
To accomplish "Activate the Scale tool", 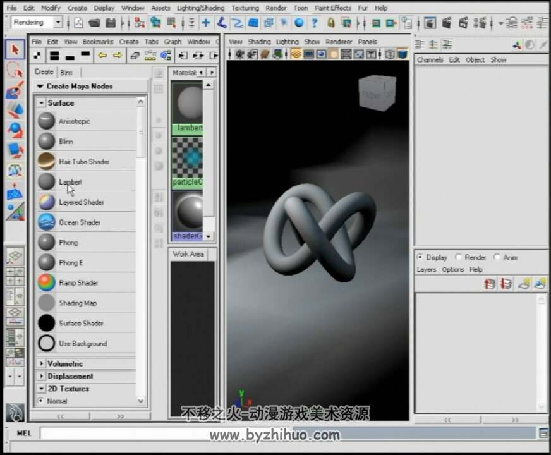I will (x=15, y=150).
